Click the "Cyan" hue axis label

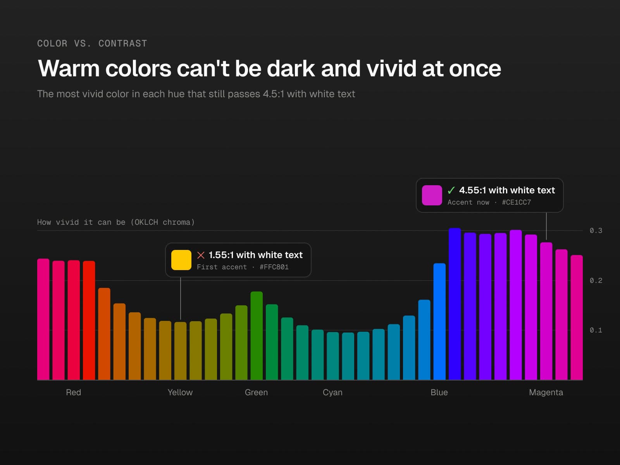coord(332,393)
